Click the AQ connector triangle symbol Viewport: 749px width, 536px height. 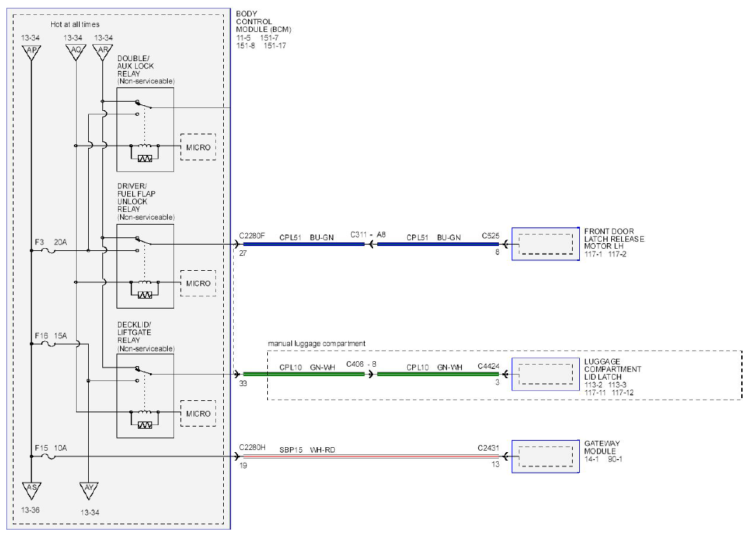point(76,52)
